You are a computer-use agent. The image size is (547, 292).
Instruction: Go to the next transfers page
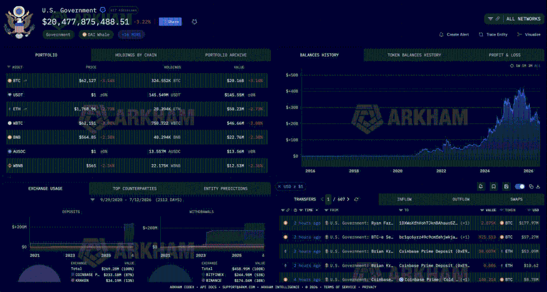[348, 199]
